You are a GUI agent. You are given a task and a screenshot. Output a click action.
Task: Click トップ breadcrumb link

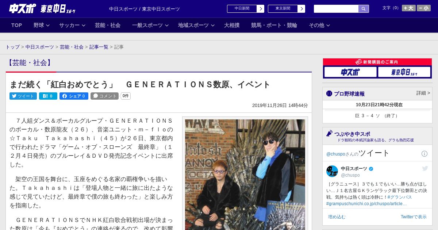pyautogui.click(x=12, y=47)
